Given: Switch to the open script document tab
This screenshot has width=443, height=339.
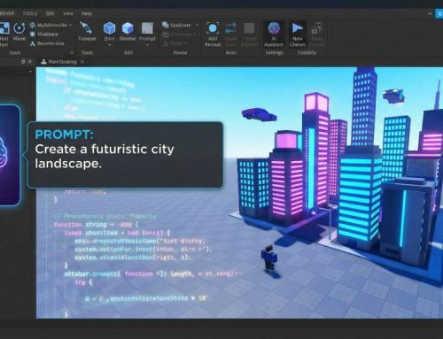Looking at the screenshot, I should pyautogui.click(x=62, y=62).
